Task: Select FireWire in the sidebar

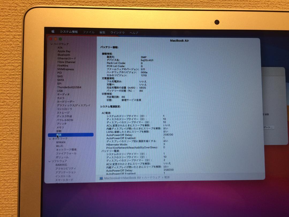Action: coord(62,66)
